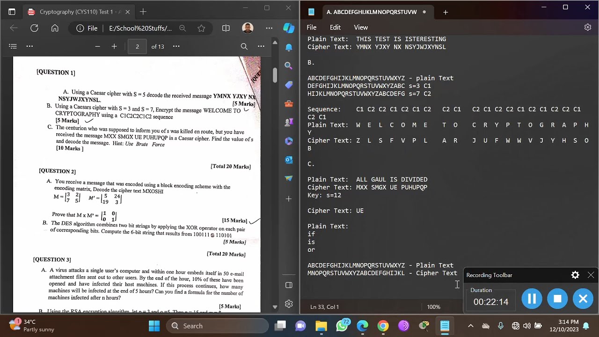Go to Edge home page
Image resolution: width=599 pixels, height=337 pixels.
click(x=55, y=28)
